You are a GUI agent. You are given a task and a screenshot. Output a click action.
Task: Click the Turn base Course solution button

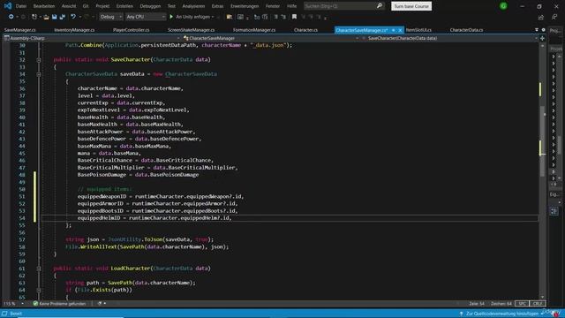[411, 6]
